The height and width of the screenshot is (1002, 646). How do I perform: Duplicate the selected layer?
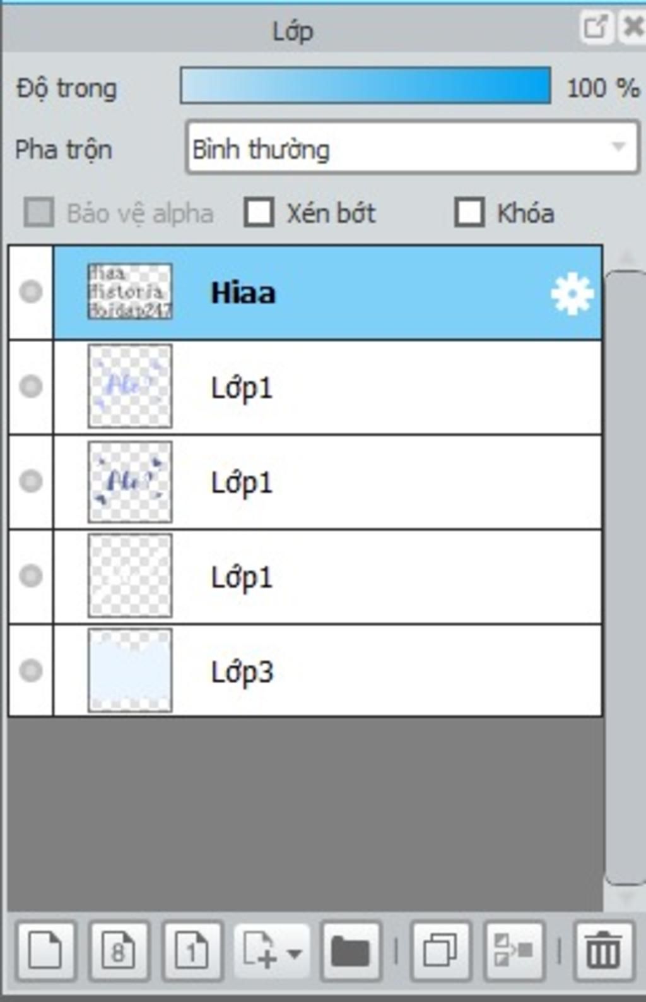tap(440, 950)
